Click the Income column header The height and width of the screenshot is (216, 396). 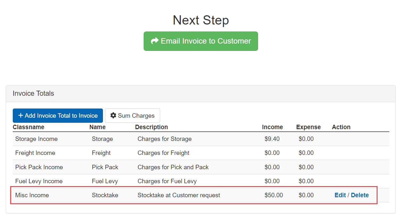273,127
